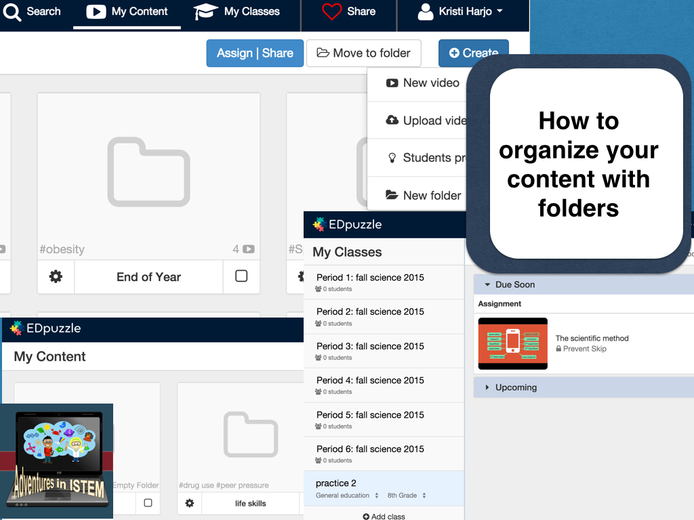The height and width of the screenshot is (520, 694).
Task: Click students icon under Period 1
Action: click(319, 288)
